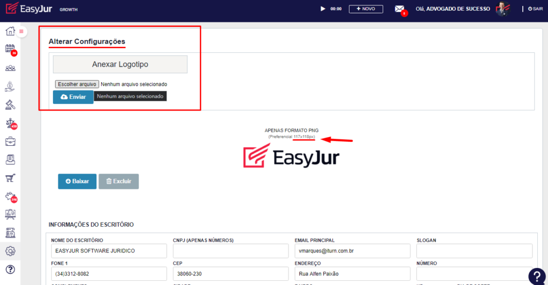The height and width of the screenshot is (285, 548).
Task: Click Escolher arquivo to choose a file
Action: [x=77, y=84]
